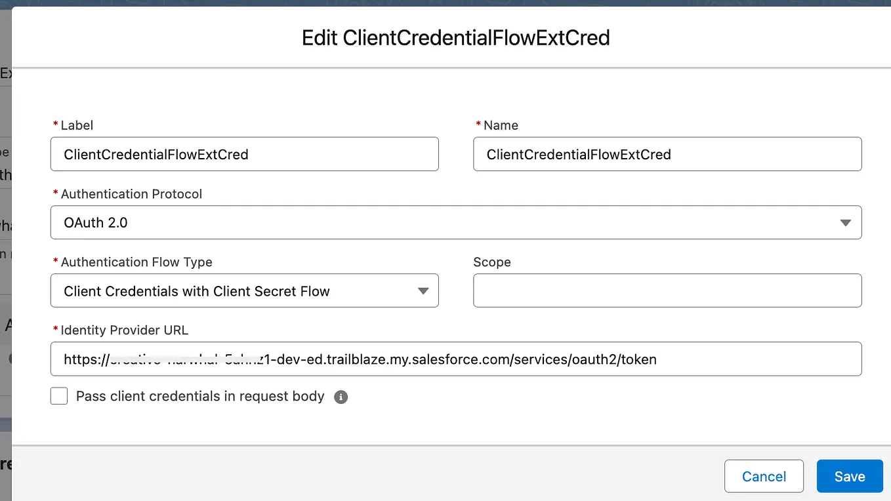
Task: Click the Edit ClientCredentialFlowExtCred dialog title
Action: click(455, 38)
